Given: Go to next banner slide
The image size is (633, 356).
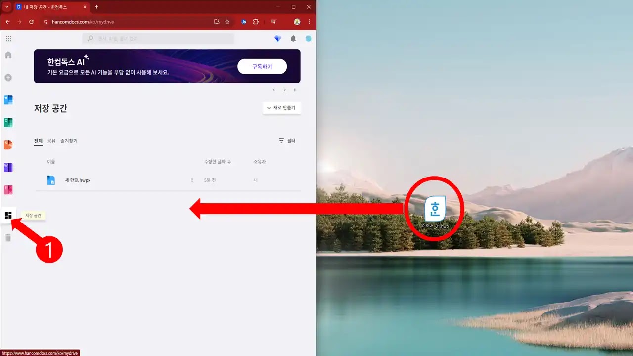Looking at the screenshot, I should coord(284,90).
